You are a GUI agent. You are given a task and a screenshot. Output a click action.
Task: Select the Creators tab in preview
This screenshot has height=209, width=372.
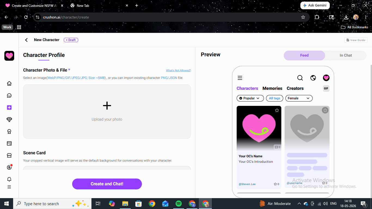[295, 88]
